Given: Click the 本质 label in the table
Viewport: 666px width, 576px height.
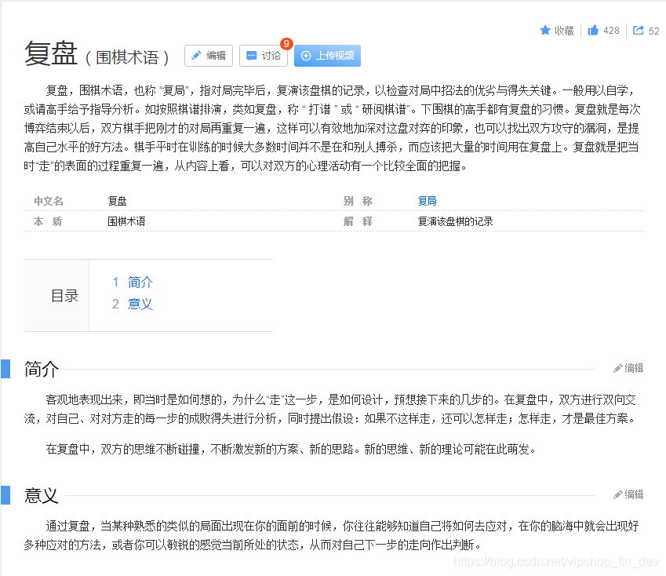Looking at the screenshot, I should 48,221.
